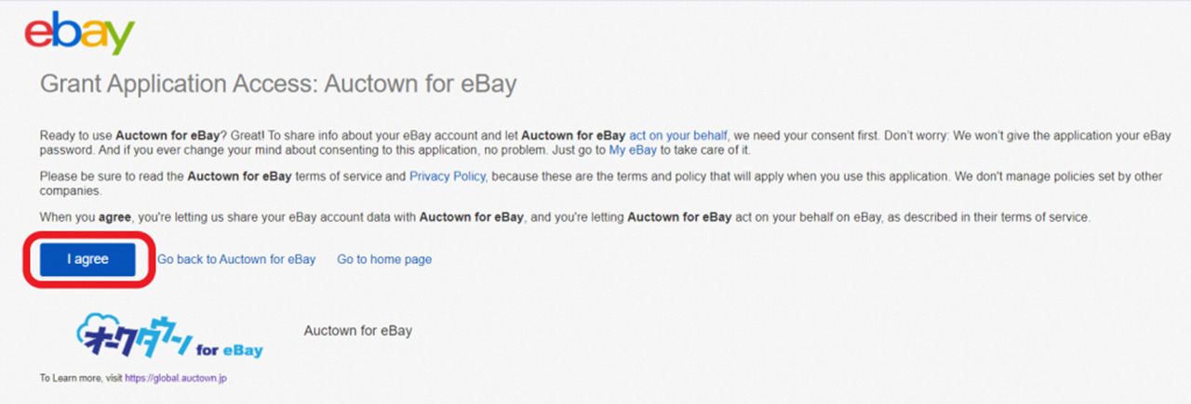
Task: Open the act on your behalf link
Action: pos(677,135)
